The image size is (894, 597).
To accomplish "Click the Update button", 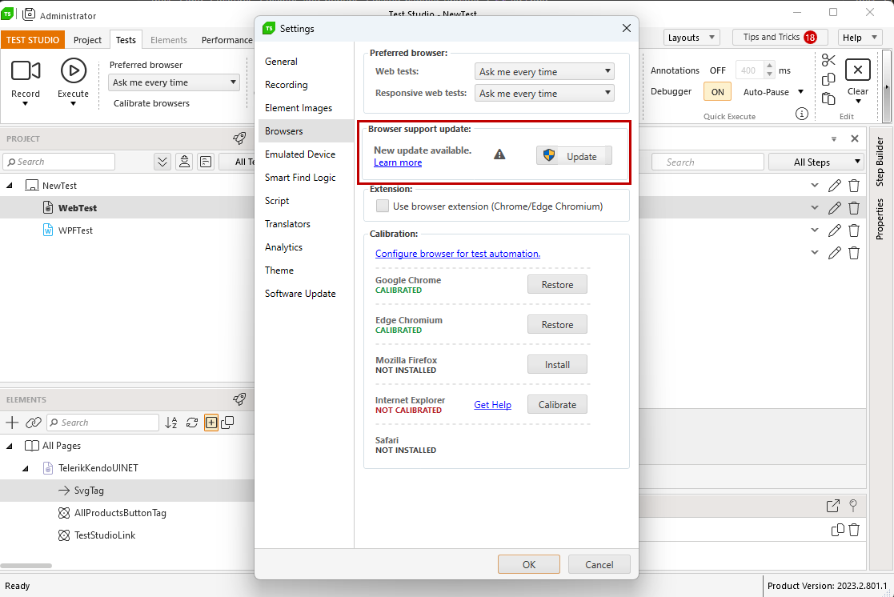I will point(574,156).
